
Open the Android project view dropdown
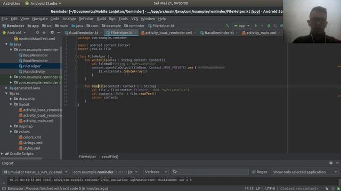[14, 32]
